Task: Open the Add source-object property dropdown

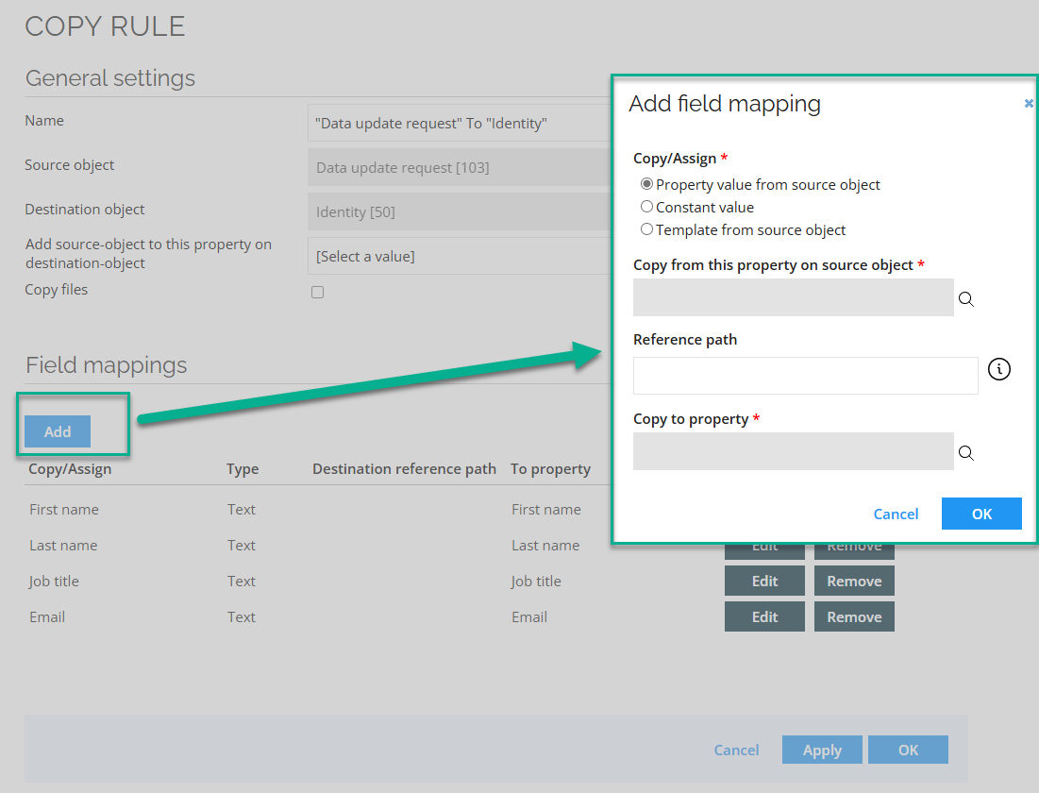Action: click(x=460, y=256)
